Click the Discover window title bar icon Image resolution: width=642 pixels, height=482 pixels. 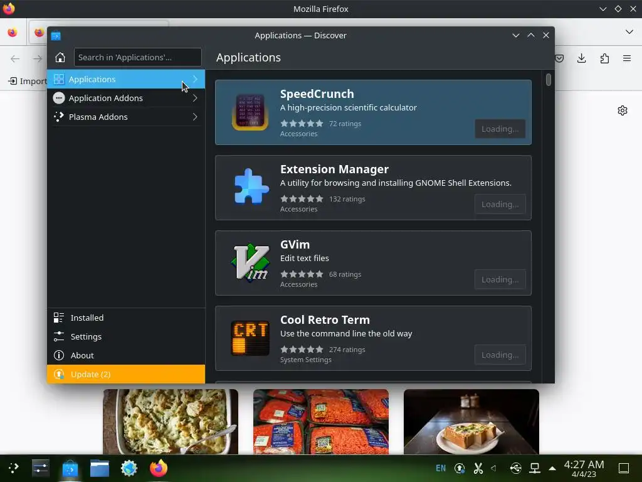pyautogui.click(x=56, y=36)
